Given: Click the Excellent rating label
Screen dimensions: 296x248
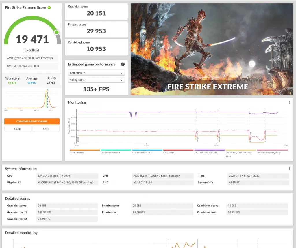Looking at the screenshot, I should (32, 50).
